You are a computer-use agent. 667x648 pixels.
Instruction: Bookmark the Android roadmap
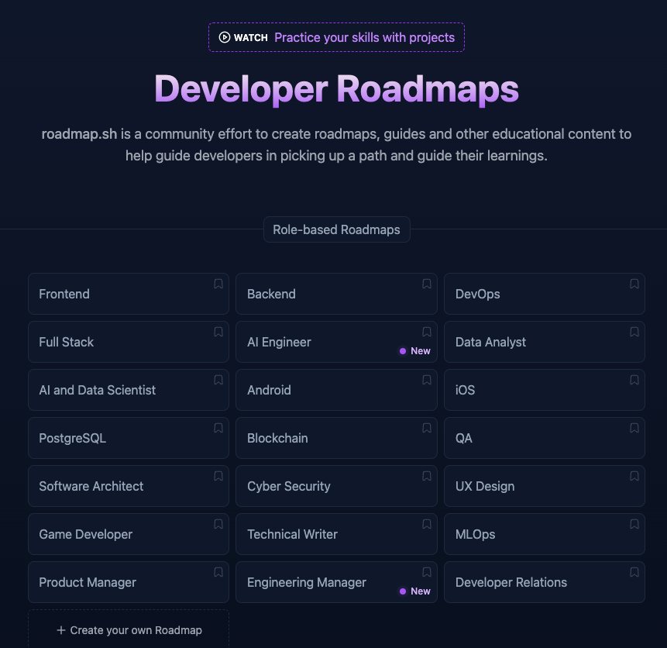[x=427, y=381]
